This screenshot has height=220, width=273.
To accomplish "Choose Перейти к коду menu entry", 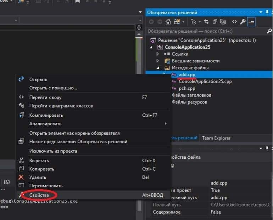I will pyautogui.click(x=93, y=97).
